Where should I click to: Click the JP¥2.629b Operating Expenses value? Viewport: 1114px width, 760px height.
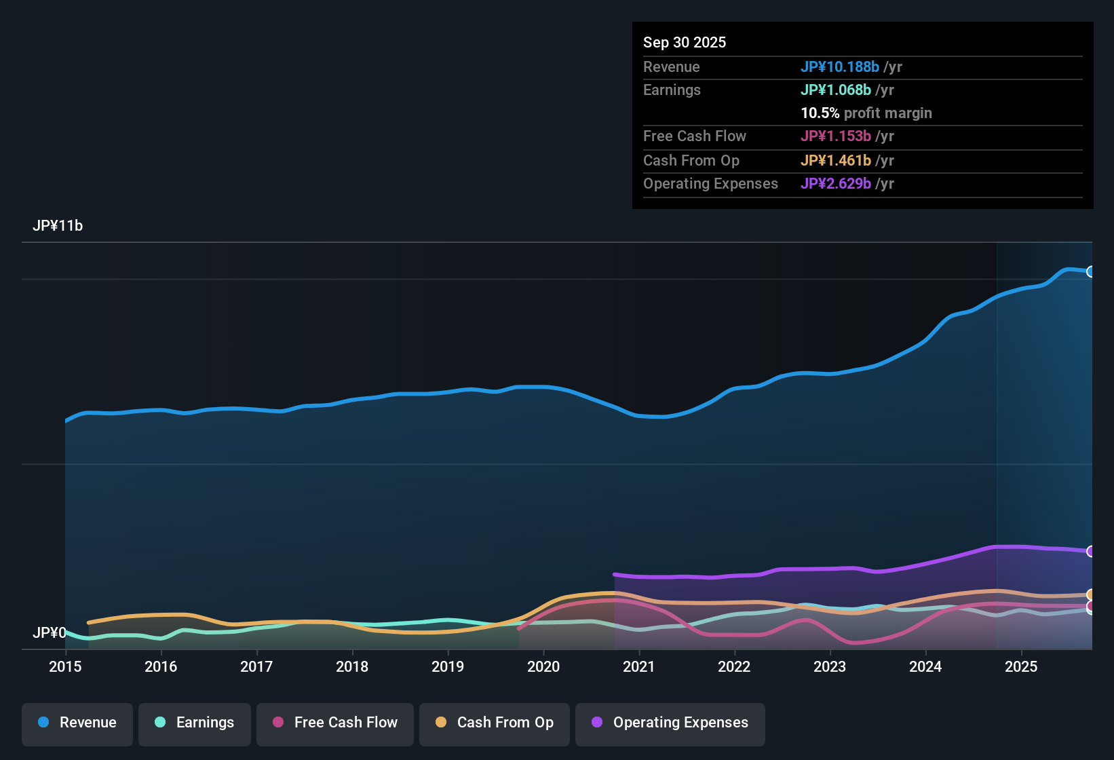tap(836, 183)
